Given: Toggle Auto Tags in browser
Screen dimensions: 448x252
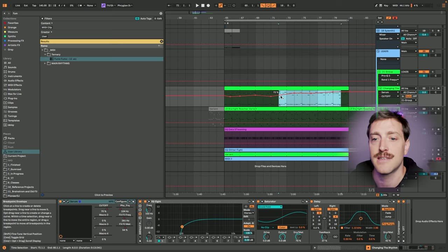Looking at the screenshot, I should (144, 19).
